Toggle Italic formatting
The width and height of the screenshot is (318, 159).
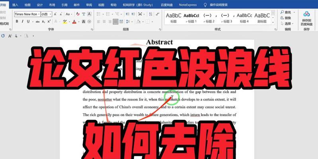tap(23, 21)
